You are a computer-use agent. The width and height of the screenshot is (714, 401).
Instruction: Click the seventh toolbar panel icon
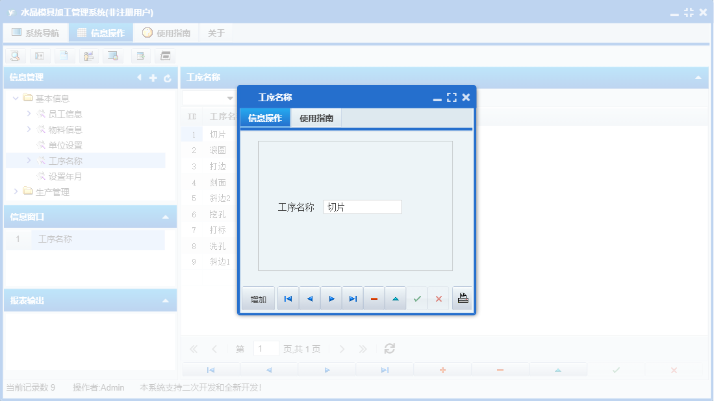pos(165,56)
